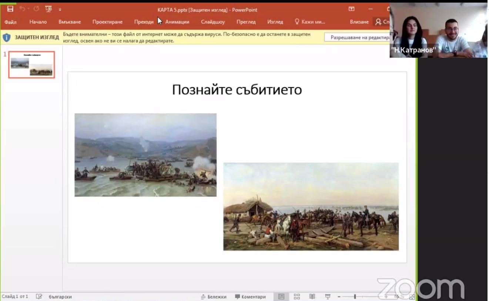Minimize the PowerPoint window
The image size is (489, 301).
pyautogui.click(x=371, y=9)
